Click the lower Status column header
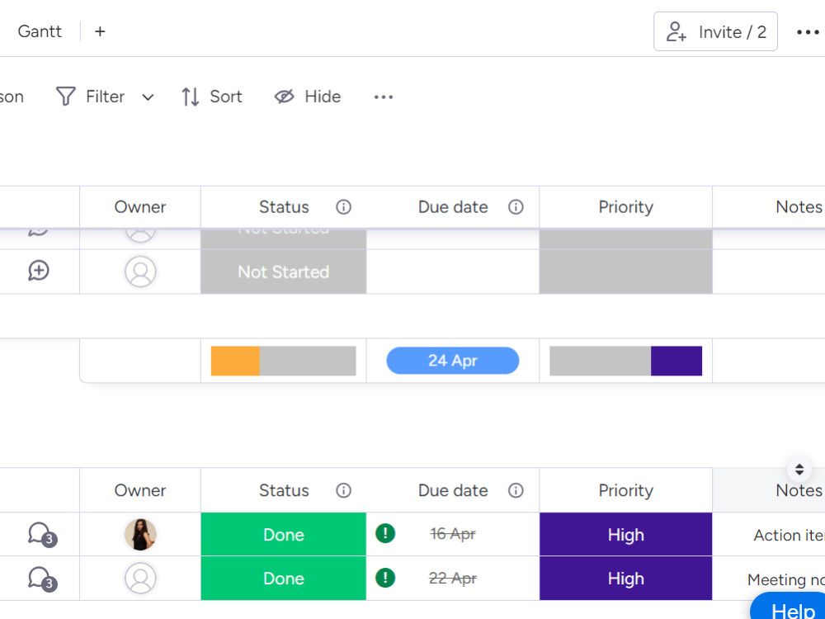Image resolution: width=825 pixels, height=619 pixels. [284, 490]
